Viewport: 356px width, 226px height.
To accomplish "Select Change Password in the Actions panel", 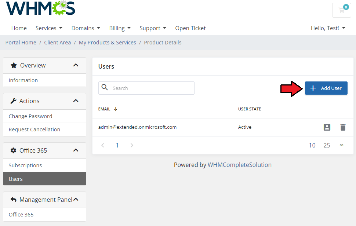I will click(44, 116).
